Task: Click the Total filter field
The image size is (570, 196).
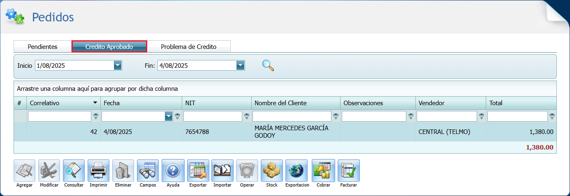Action: click(518, 116)
